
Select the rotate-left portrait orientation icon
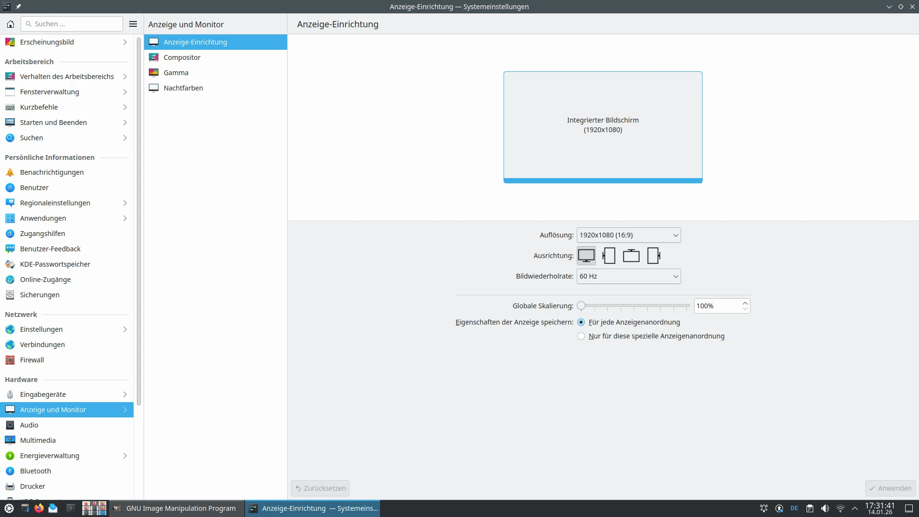coord(609,256)
